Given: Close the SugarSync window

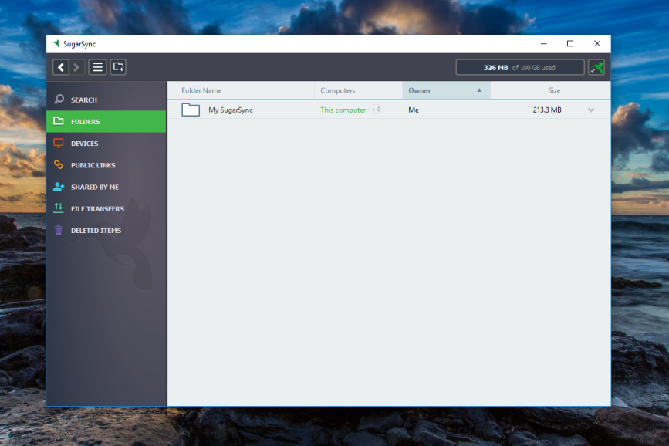Looking at the screenshot, I should pos(597,43).
